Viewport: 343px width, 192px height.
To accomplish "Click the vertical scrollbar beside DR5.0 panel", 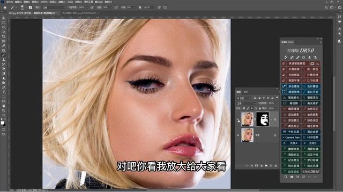I will 334,103.
